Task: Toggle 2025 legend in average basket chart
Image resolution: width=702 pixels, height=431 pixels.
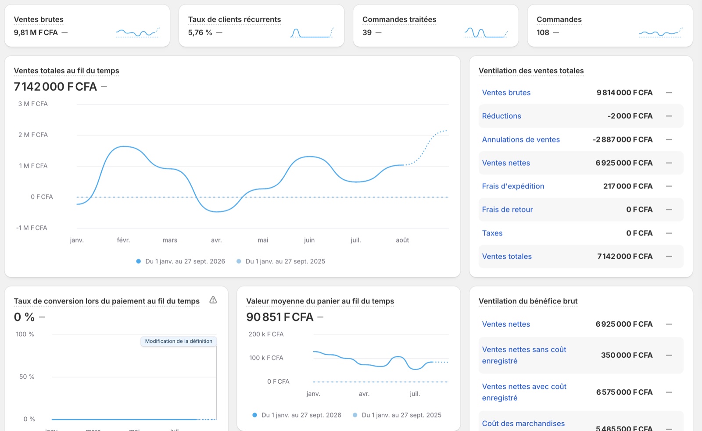Action: [x=397, y=415]
